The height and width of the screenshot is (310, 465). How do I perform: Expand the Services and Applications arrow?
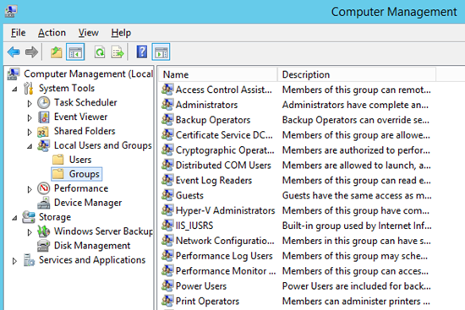pyautogui.click(x=14, y=261)
